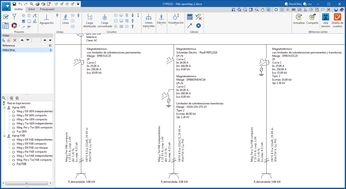Open the check results icon in Cálculo
The image size is (346, 189).
(198, 17)
